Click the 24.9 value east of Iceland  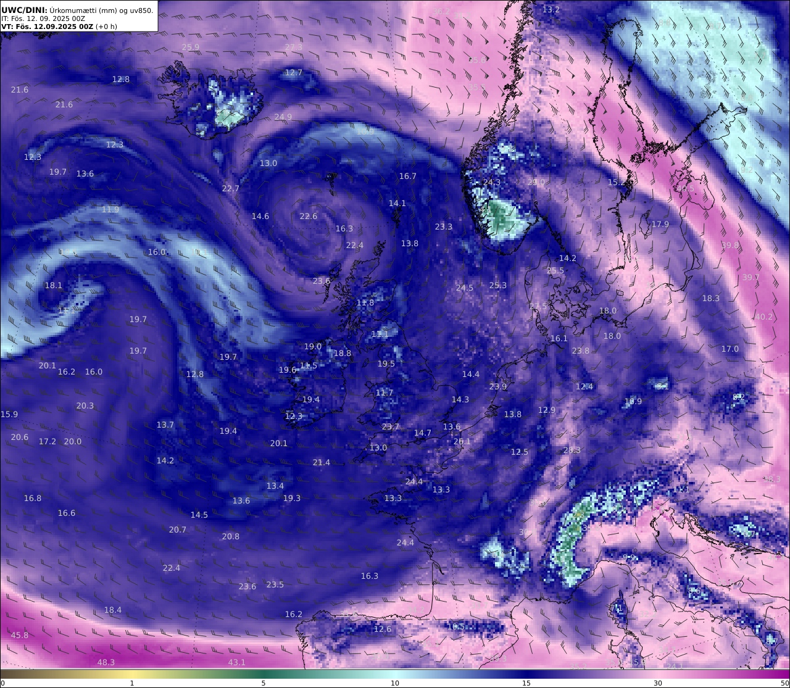click(283, 117)
